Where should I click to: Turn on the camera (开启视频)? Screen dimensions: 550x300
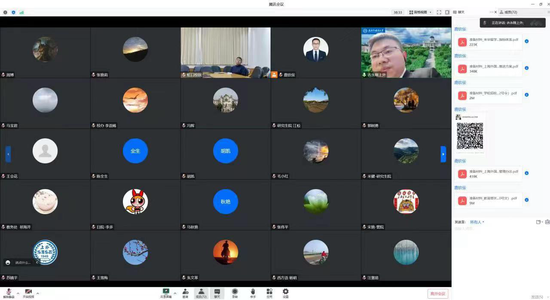click(x=28, y=293)
